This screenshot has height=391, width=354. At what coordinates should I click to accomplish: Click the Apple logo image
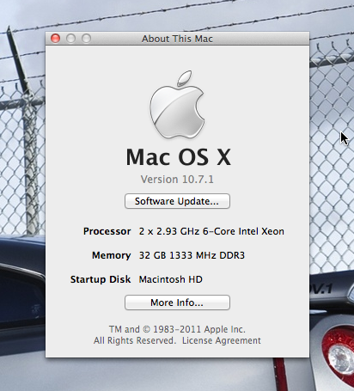point(177,104)
